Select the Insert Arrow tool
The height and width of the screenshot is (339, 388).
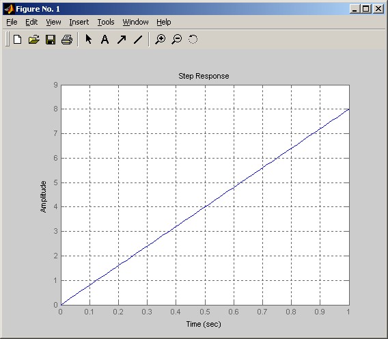122,40
